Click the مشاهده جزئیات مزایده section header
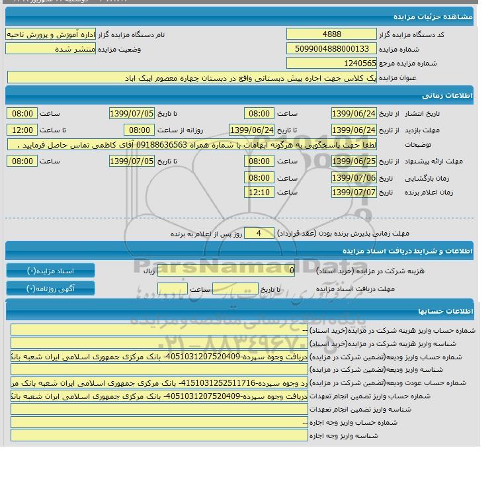The height and width of the screenshot is (487, 500). click(239, 17)
